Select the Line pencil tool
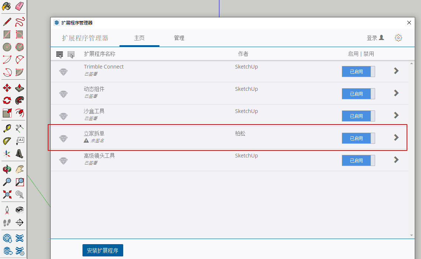Screen dimensions: 421x259 click(7, 22)
